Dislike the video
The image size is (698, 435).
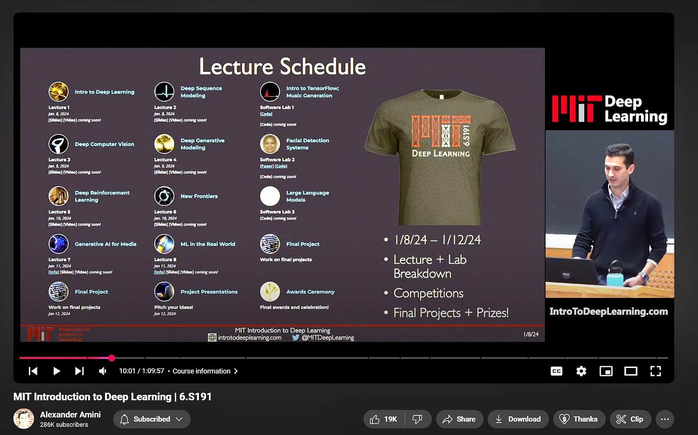click(418, 419)
